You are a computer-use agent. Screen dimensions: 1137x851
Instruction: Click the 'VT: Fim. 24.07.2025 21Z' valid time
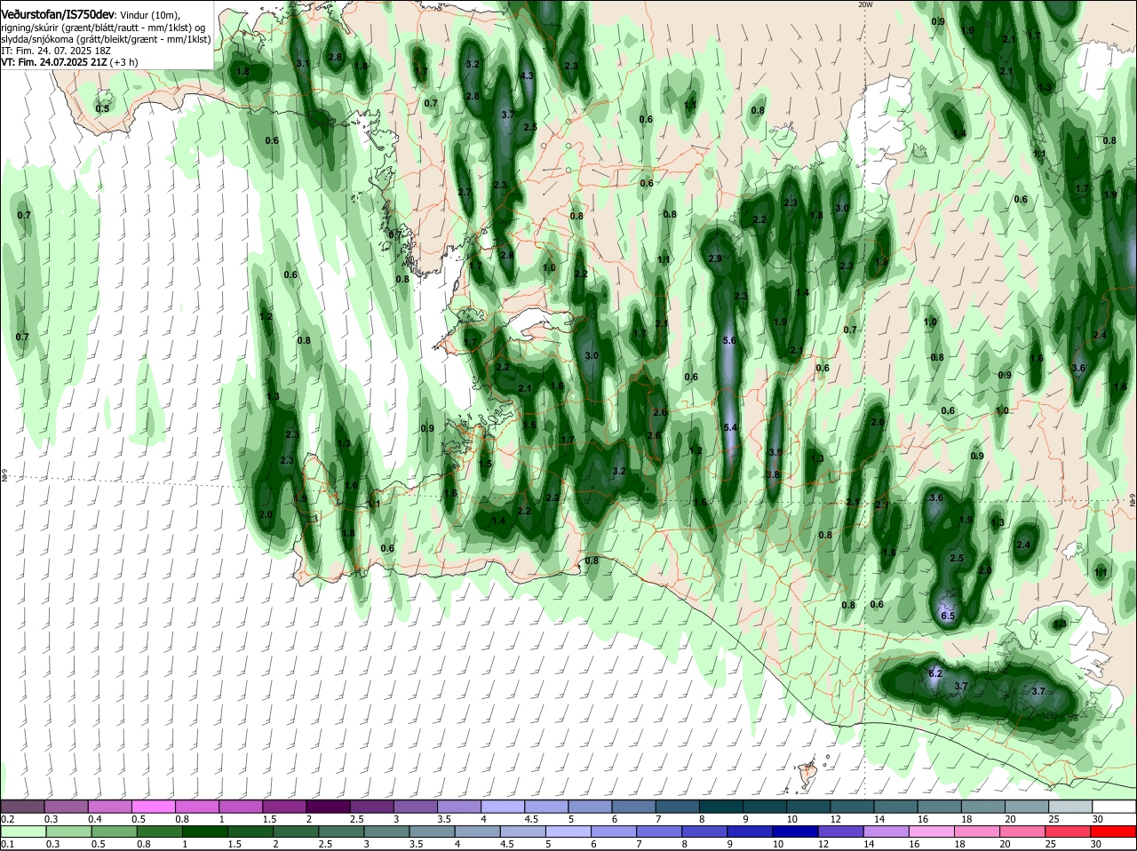tap(54, 62)
